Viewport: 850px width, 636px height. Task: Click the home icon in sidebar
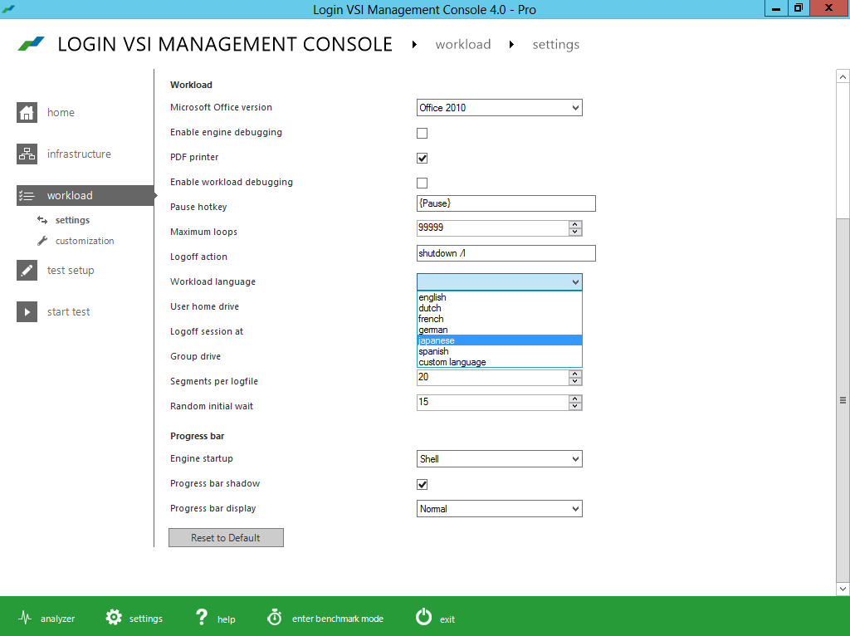27,113
